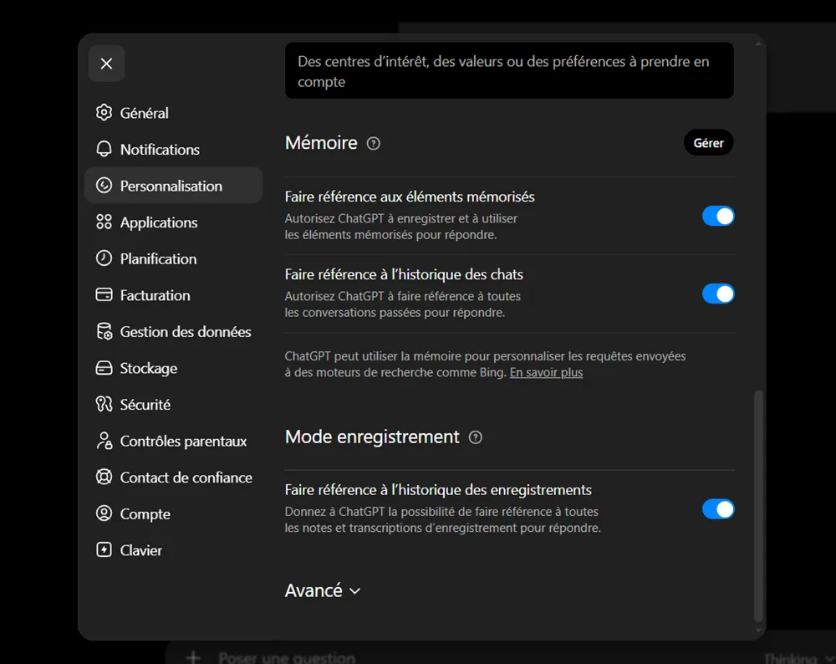This screenshot has width=836, height=664.
Task: Open the Applications section
Action: [173, 222]
